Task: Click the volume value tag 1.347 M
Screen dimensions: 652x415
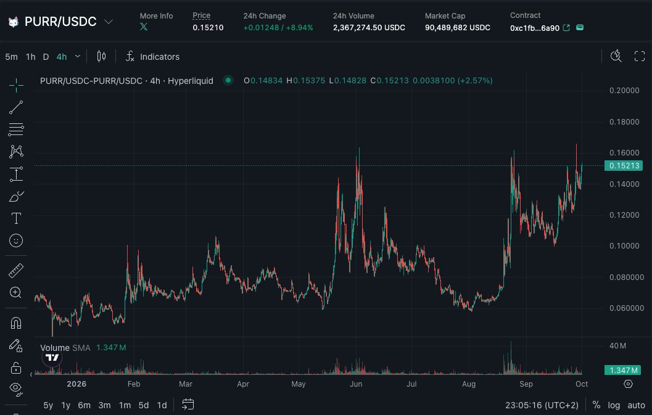Action: [x=623, y=370]
